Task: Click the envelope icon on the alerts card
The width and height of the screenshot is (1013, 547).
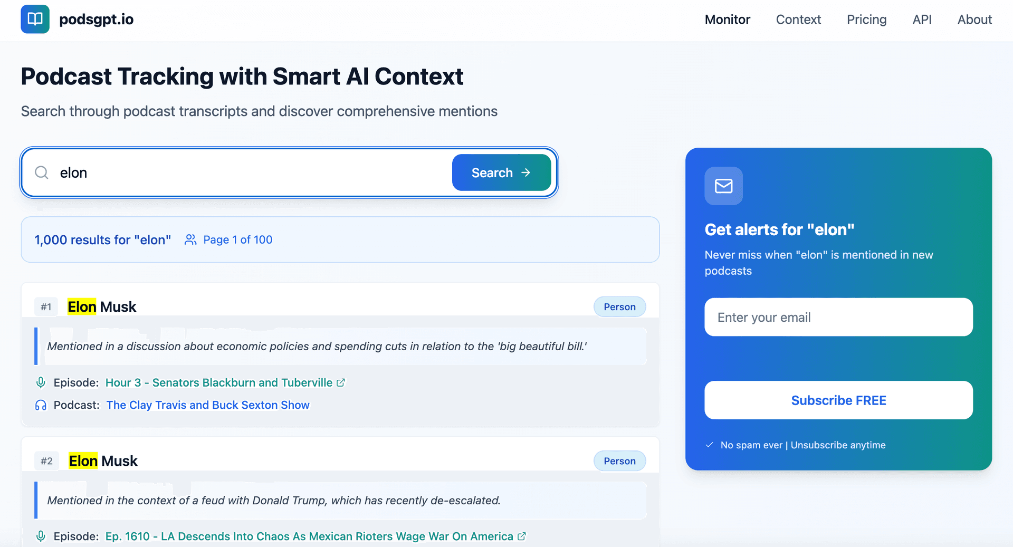Action: (723, 186)
